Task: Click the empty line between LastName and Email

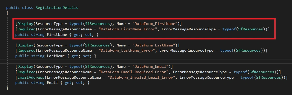Action: [x=146, y=61]
